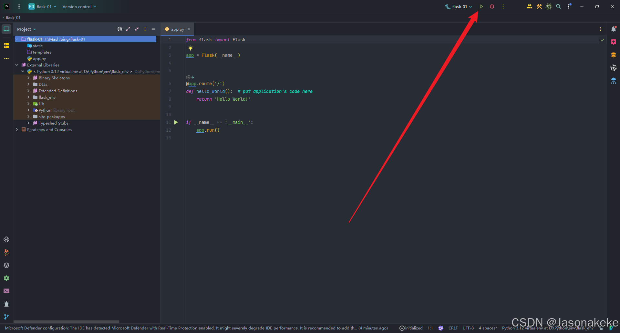
Task: Open Git version control tool window
Action: click(6, 317)
